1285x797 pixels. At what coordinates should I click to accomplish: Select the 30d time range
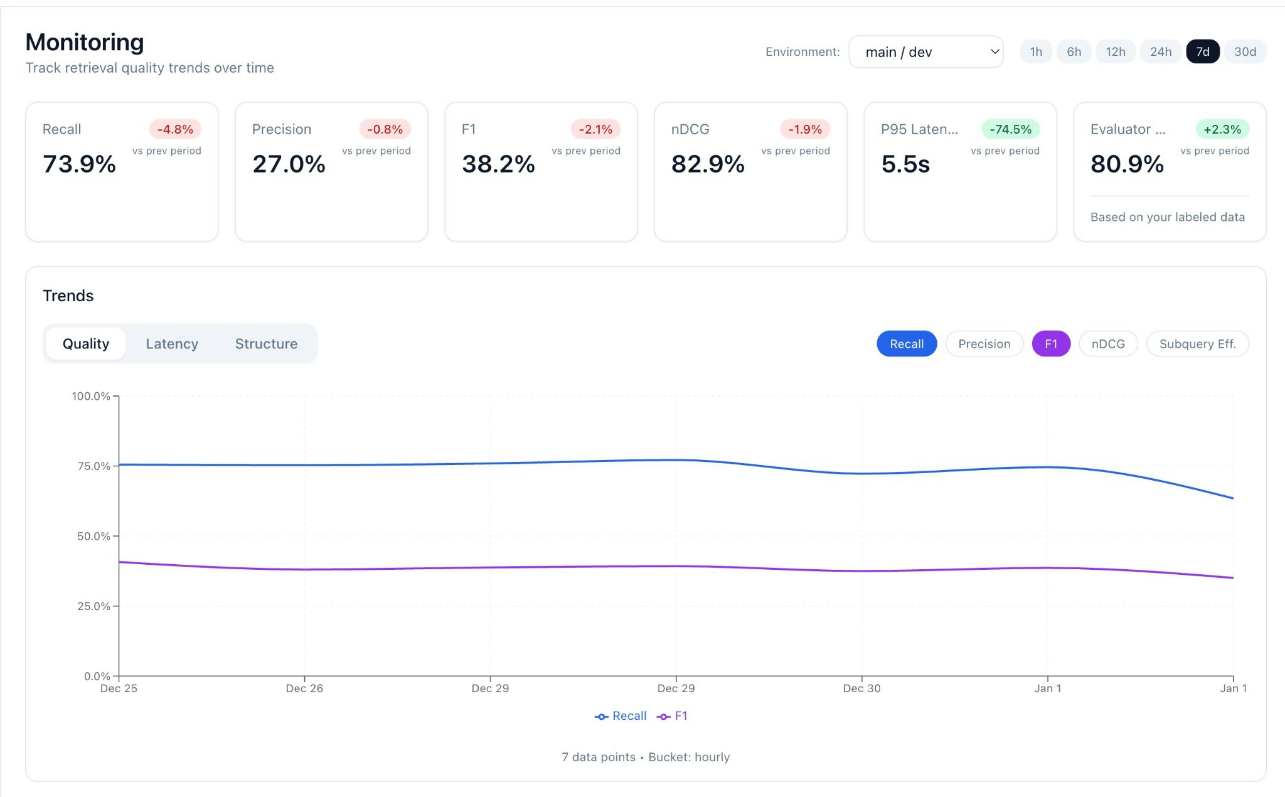pyautogui.click(x=1245, y=51)
